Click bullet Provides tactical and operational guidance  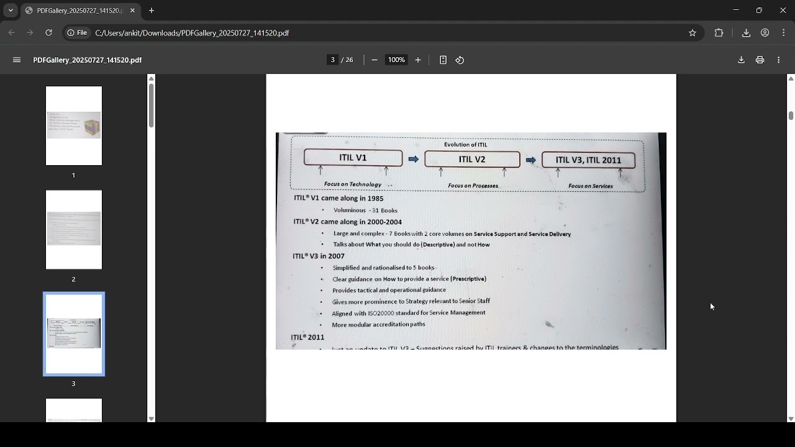point(389,290)
